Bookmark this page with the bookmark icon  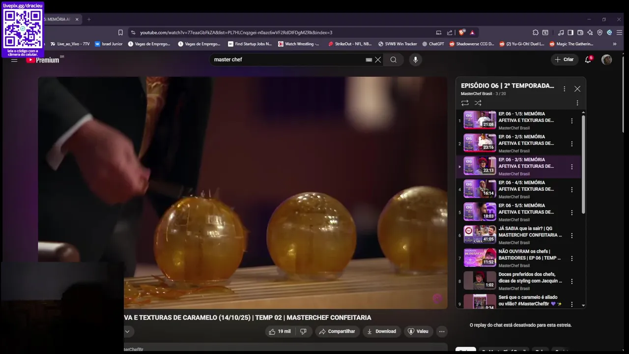[x=120, y=32]
